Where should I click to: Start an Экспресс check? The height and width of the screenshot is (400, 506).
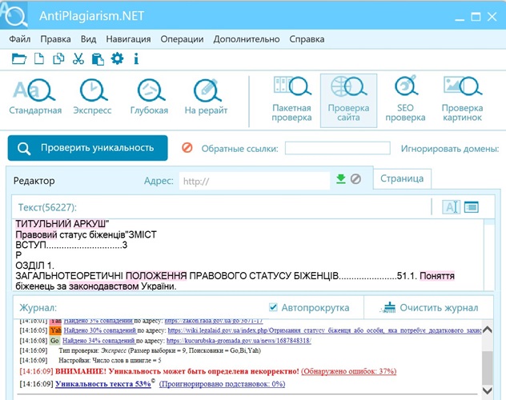click(x=92, y=97)
